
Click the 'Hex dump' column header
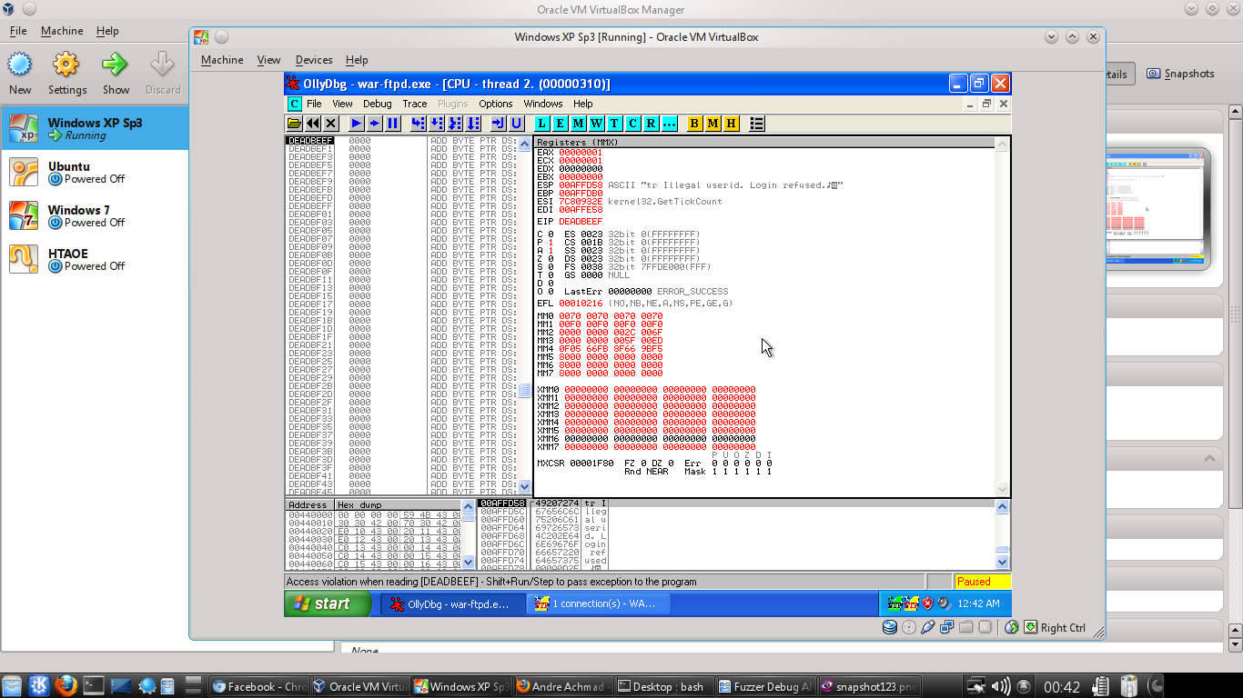(398, 504)
